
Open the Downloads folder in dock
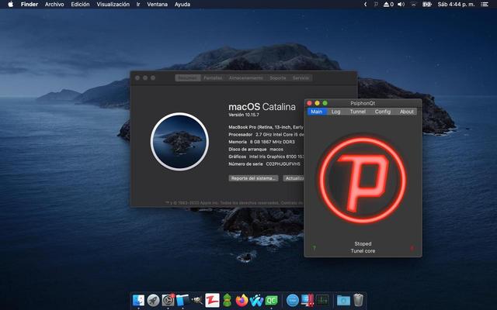[343, 300]
